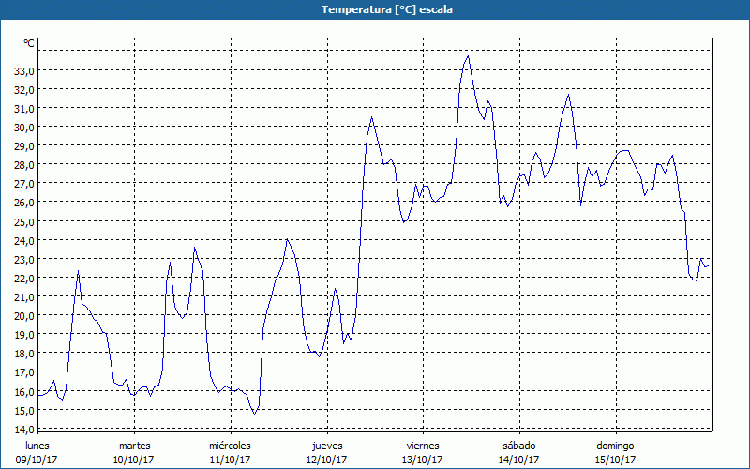Click the 32,0 axis value
Screen dimensions: 750x469
[23, 89]
